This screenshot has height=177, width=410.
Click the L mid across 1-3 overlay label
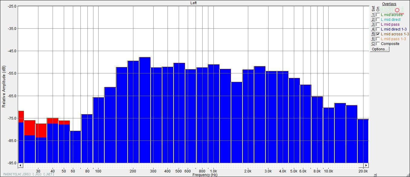pyautogui.click(x=395, y=34)
